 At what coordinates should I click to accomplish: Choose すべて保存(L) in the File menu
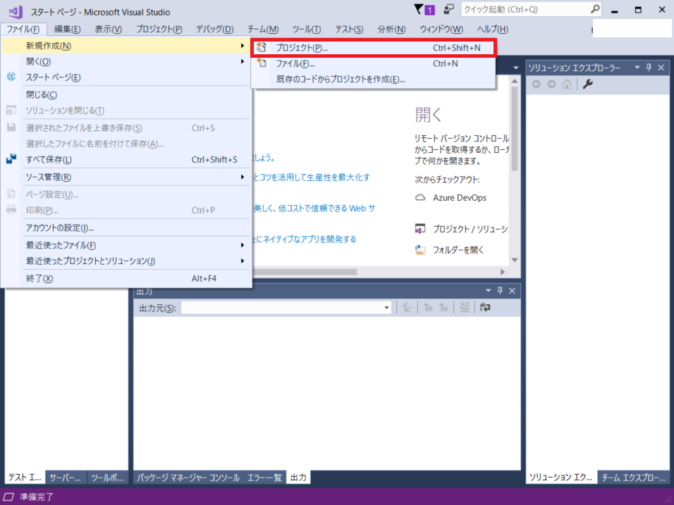(126, 159)
